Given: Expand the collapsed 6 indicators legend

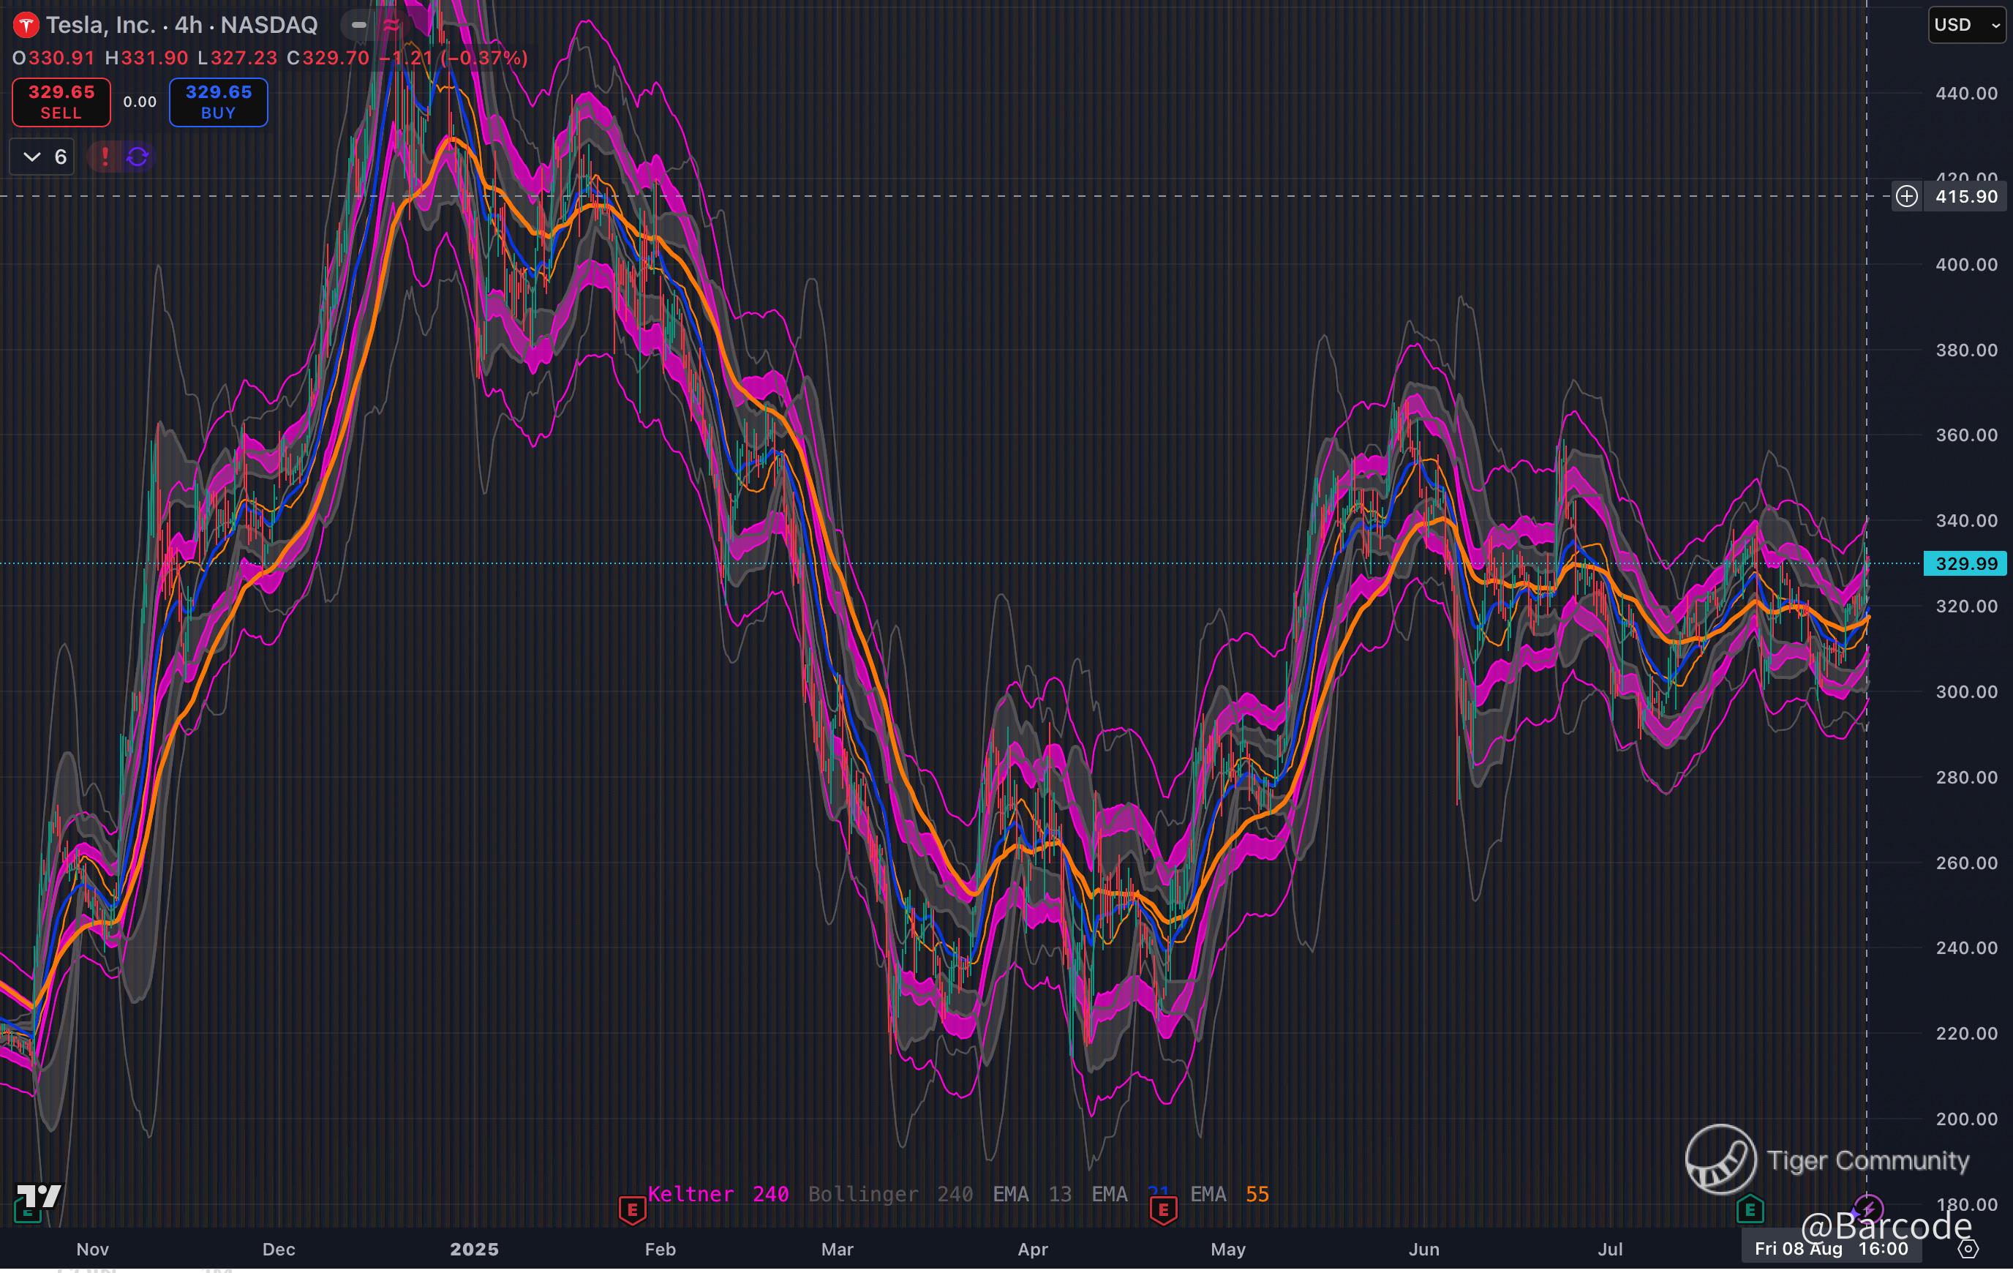Looking at the screenshot, I should coord(42,157).
